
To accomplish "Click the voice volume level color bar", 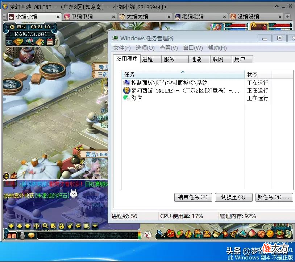I will point(140,236).
